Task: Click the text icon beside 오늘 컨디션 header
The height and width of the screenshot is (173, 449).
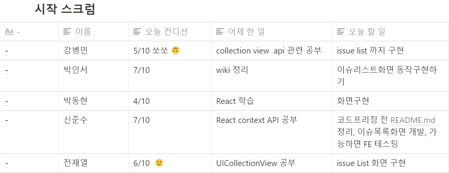Action: 137,31
